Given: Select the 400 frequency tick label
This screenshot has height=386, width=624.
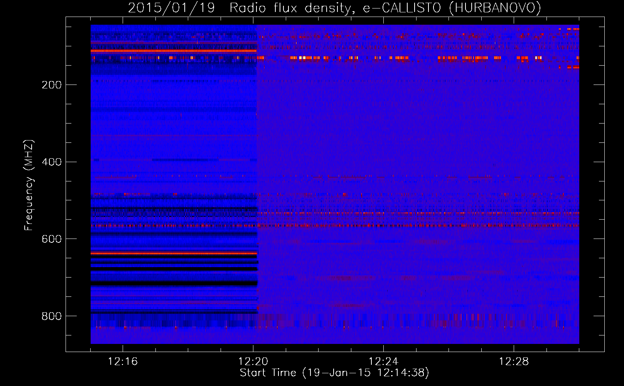Looking at the screenshot, I should [52, 162].
